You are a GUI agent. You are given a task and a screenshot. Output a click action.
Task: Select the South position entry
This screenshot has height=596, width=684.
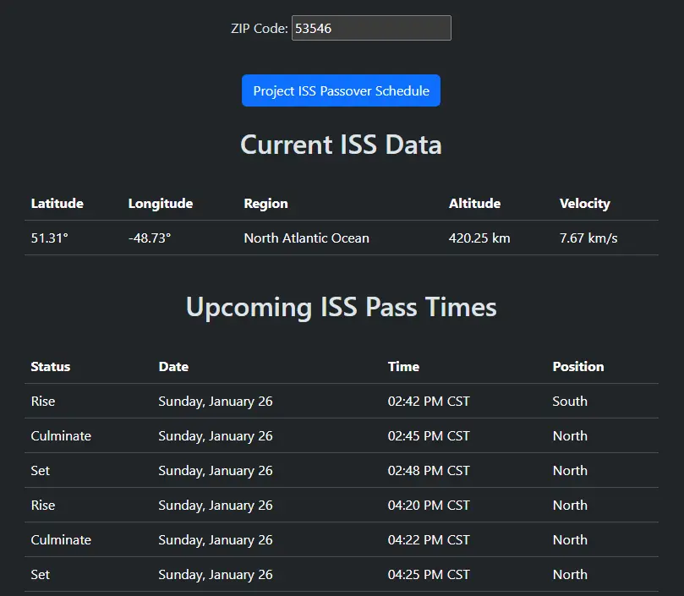click(x=569, y=401)
